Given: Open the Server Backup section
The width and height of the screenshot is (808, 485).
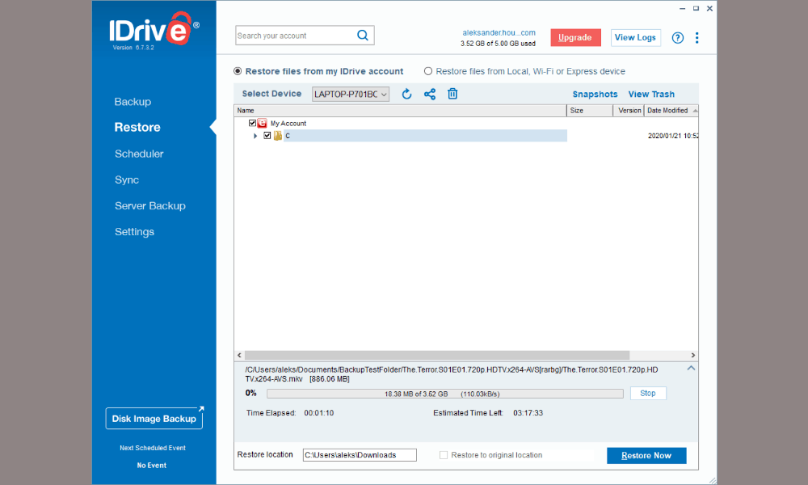Looking at the screenshot, I should [150, 205].
